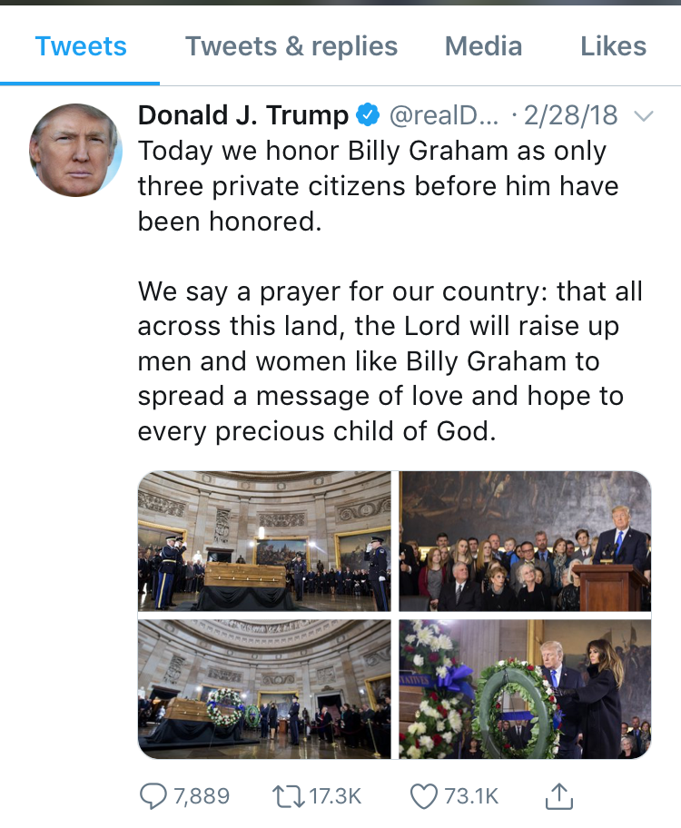Open the Donald J. Trump name link
681x828 pixels.
coord(243,115)
